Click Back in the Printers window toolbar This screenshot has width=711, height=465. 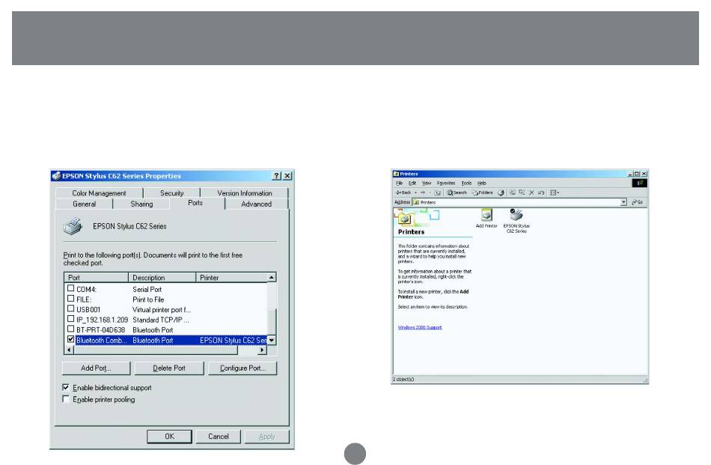[x=403, y=192]
